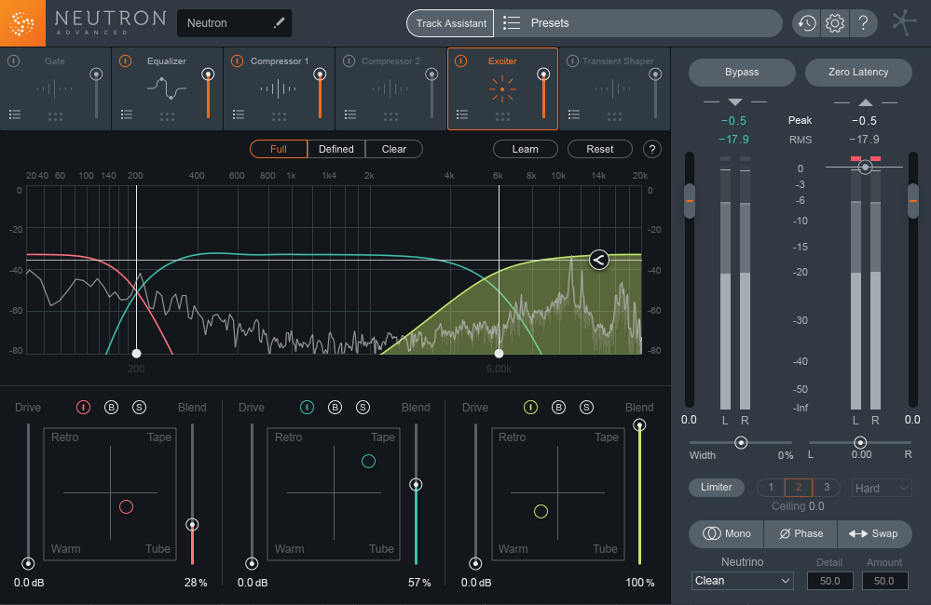Click the question mark help icon in header

(x=863, y=23)
